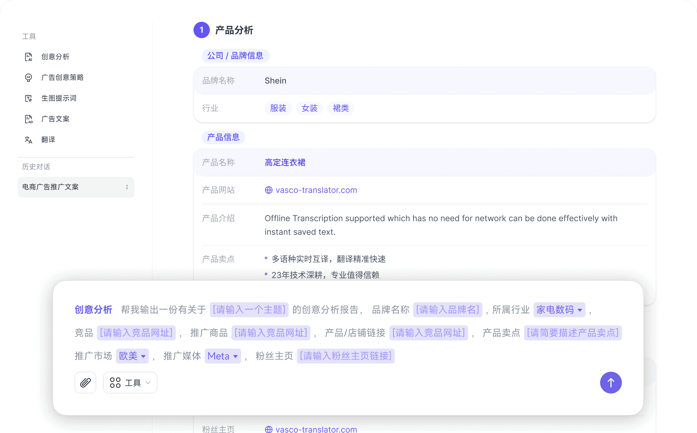Click the 广告文案 AD document icon
Screen dimensions: 697x433
tap(29, 119)
